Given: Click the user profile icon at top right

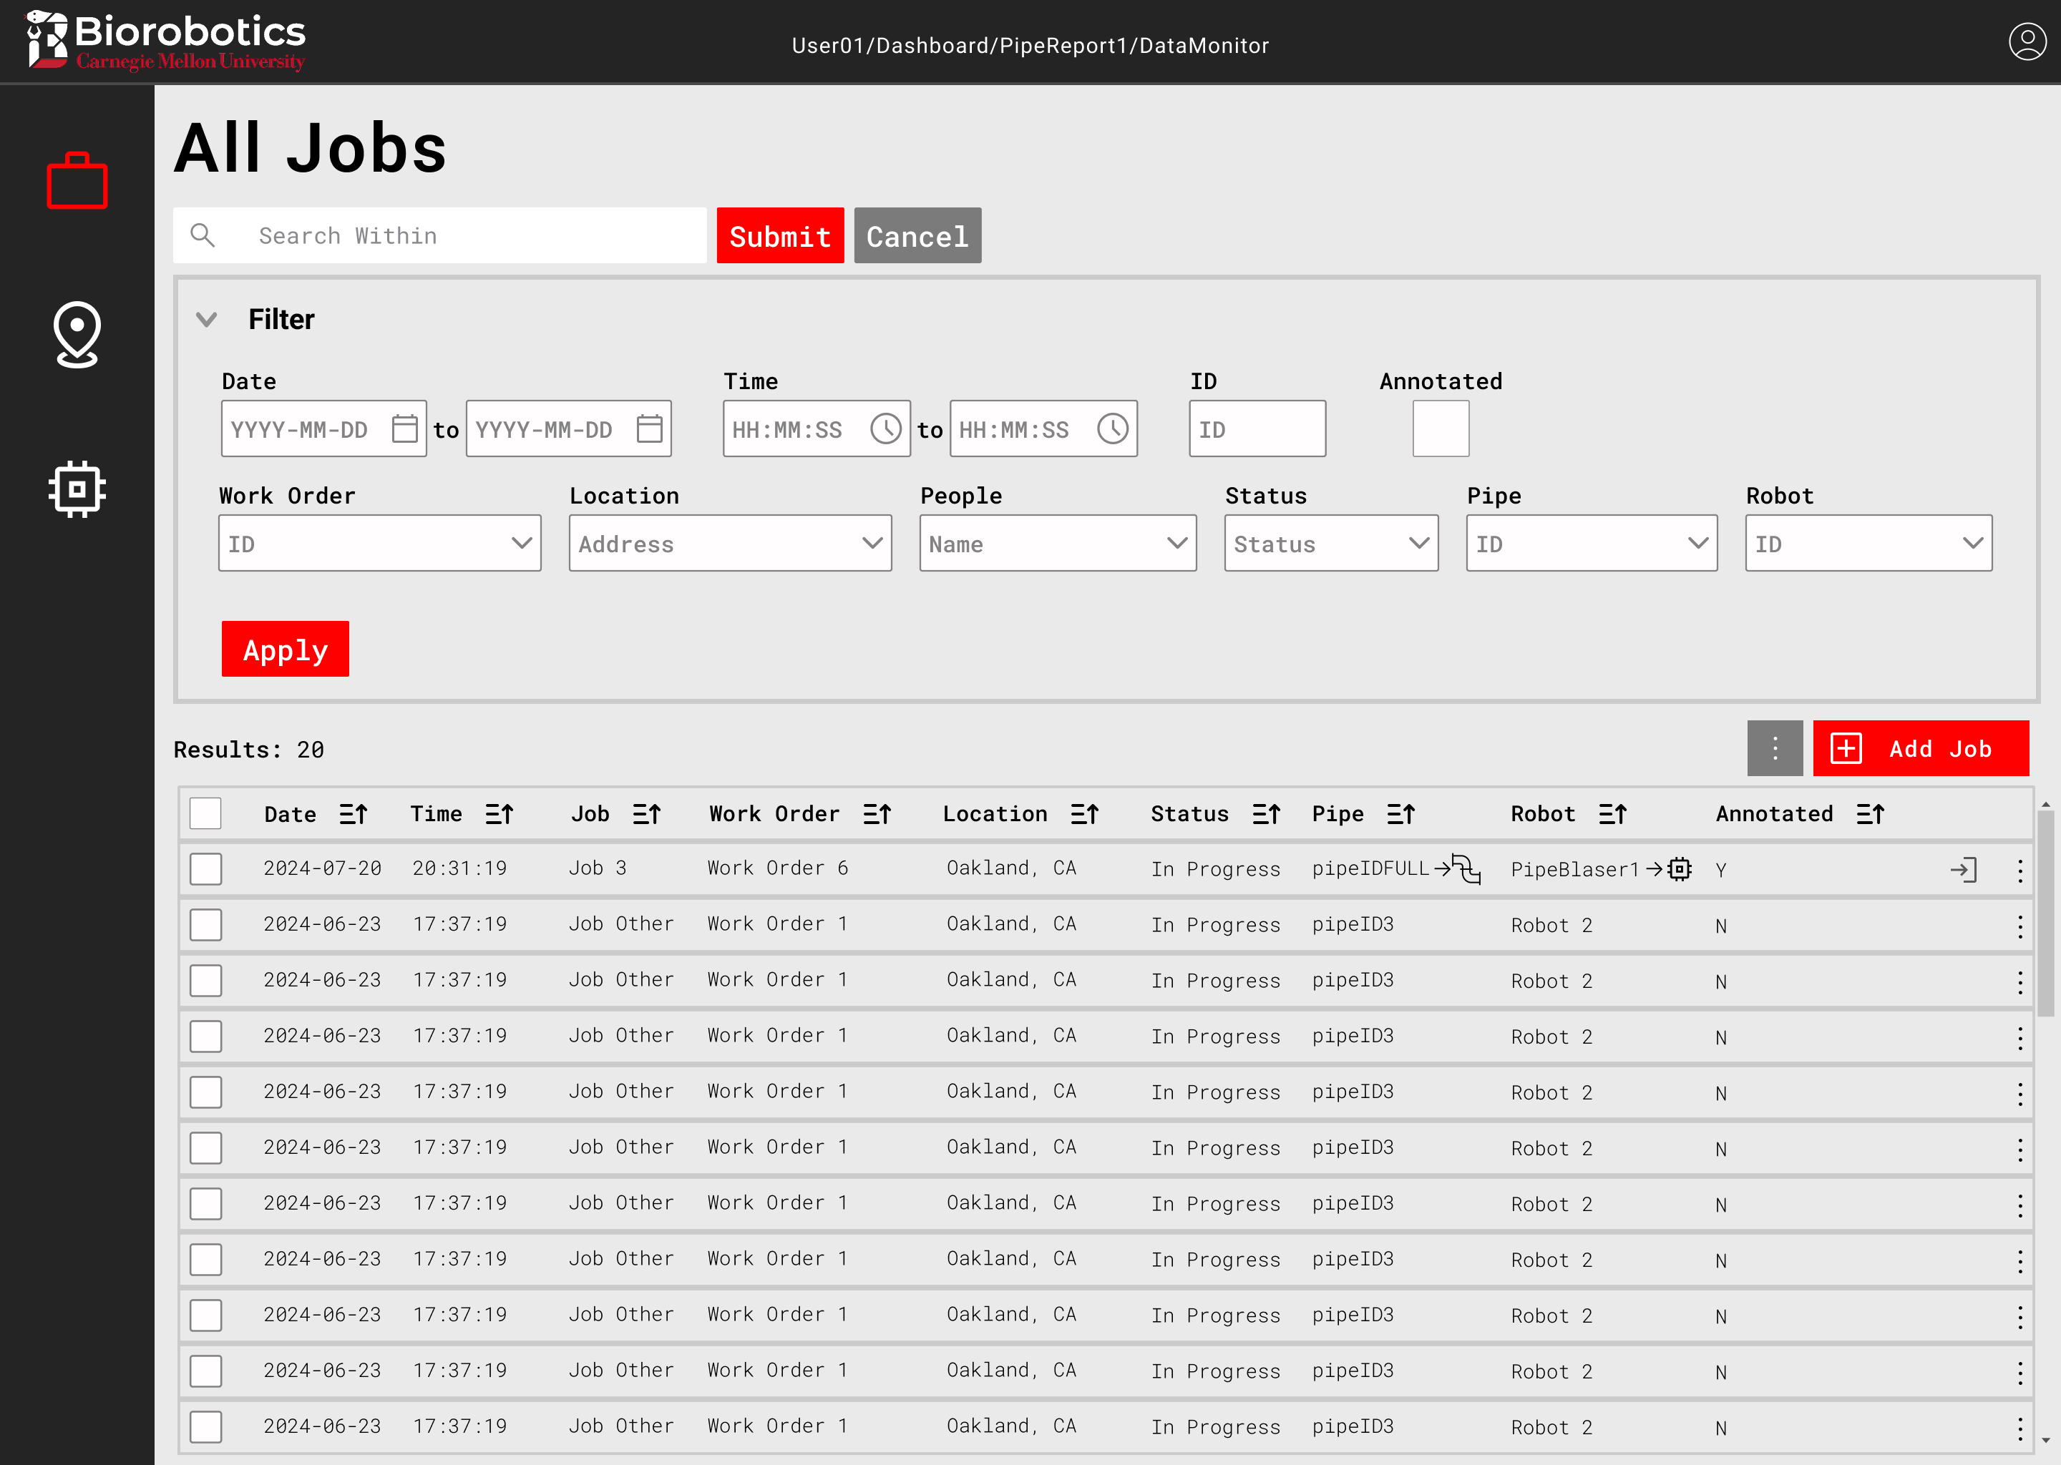Looking at the screenshot, I should [x=2027, y=41].
